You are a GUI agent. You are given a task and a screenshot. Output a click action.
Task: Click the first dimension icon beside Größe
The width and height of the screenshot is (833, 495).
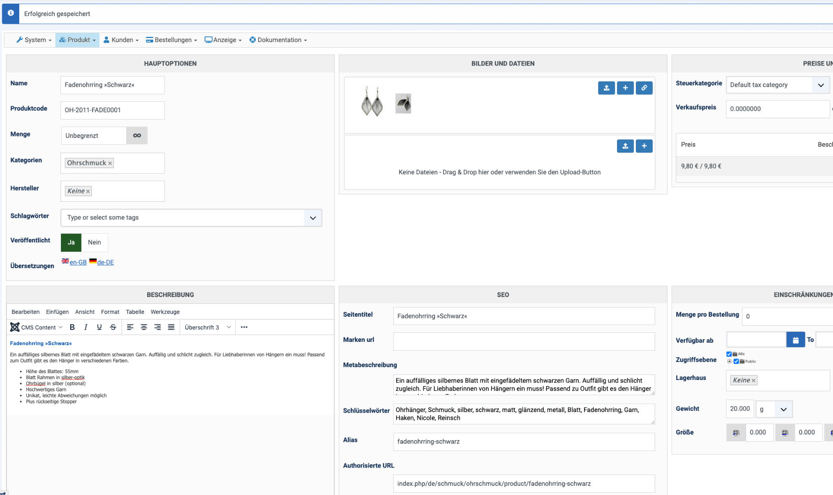(736, 433)
